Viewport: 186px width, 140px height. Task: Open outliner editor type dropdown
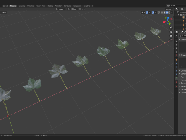177,9
